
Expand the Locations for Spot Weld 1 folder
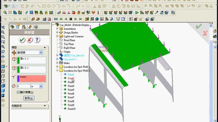coord(57,67)
